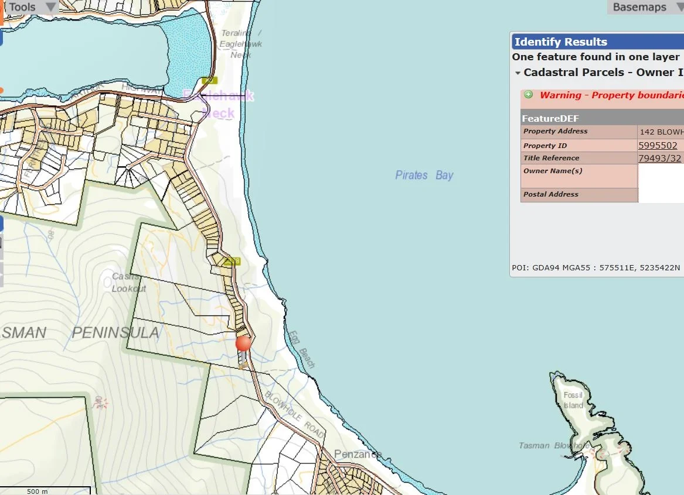
Task: Collapse the Cadastral Parcels layer results
Action: (x=518, y=73)
